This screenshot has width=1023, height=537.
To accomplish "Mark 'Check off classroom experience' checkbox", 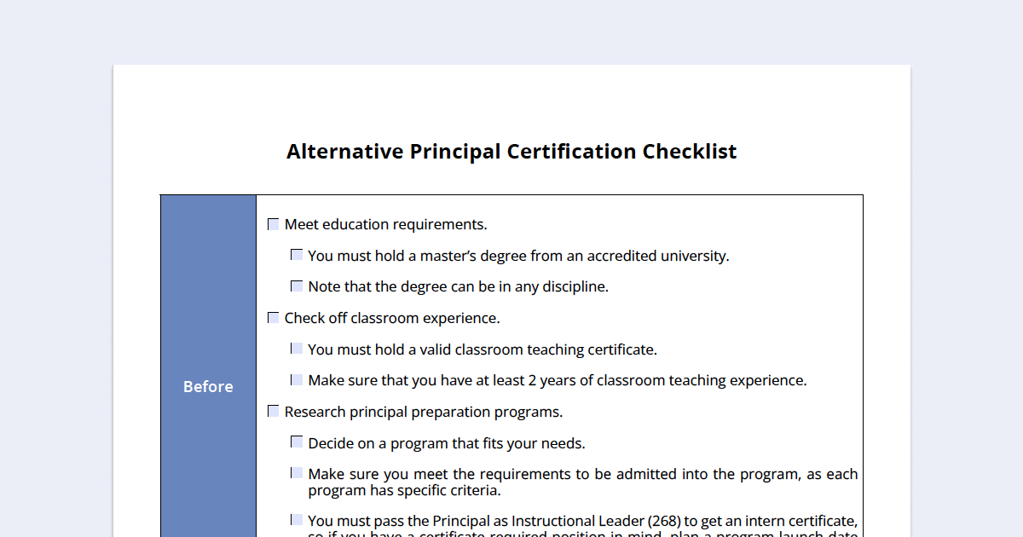I will (x=274, y=318).
